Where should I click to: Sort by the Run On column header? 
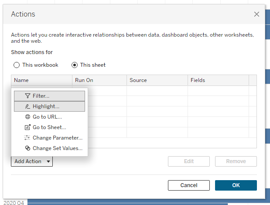pos(99,80)
